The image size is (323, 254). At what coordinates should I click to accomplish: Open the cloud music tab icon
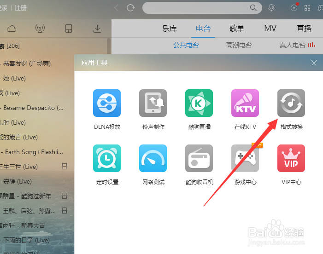12,29
